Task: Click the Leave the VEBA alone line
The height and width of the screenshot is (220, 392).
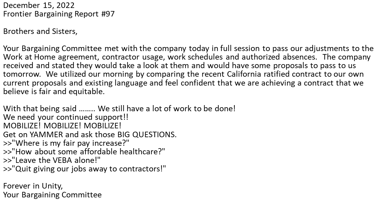Action: click(52, 160)
